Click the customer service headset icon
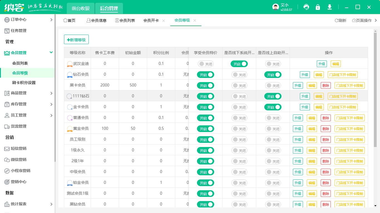Viewport: 380px width, 213px height. [306, 7]
